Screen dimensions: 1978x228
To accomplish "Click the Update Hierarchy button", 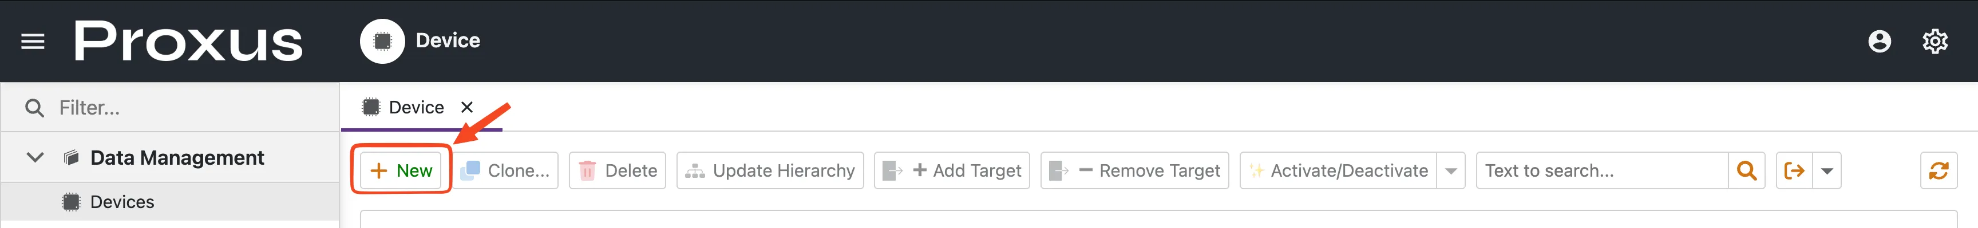I will click(x=769, y=170).
